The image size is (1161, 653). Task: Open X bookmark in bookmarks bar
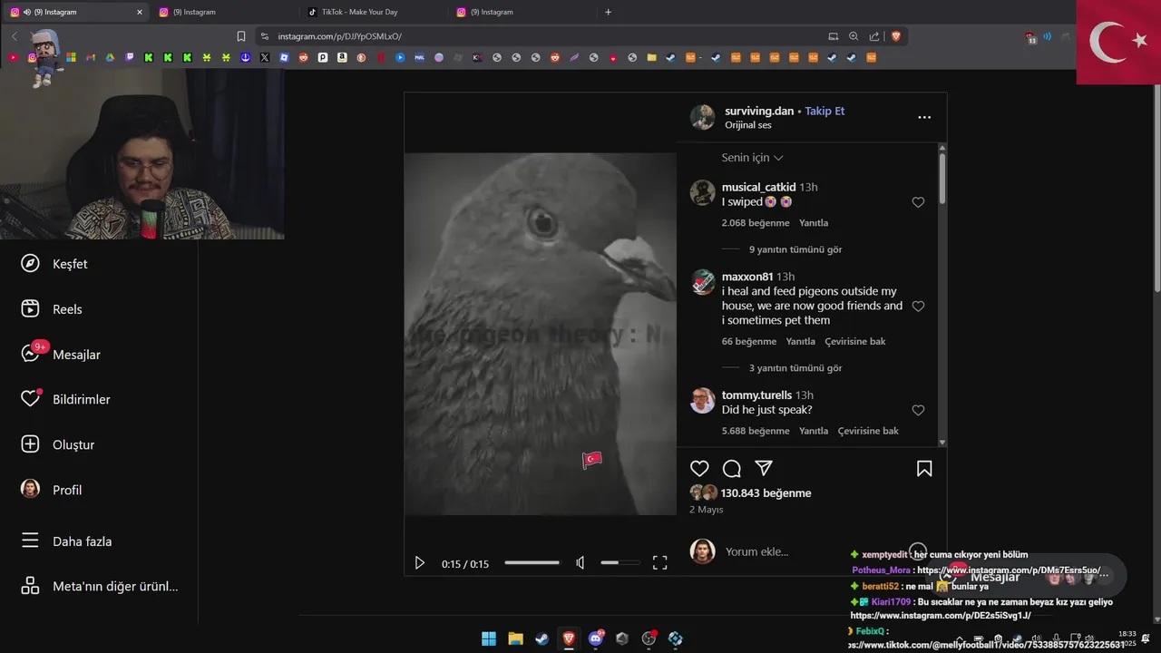pyautogui.click(x=265, y=57)
